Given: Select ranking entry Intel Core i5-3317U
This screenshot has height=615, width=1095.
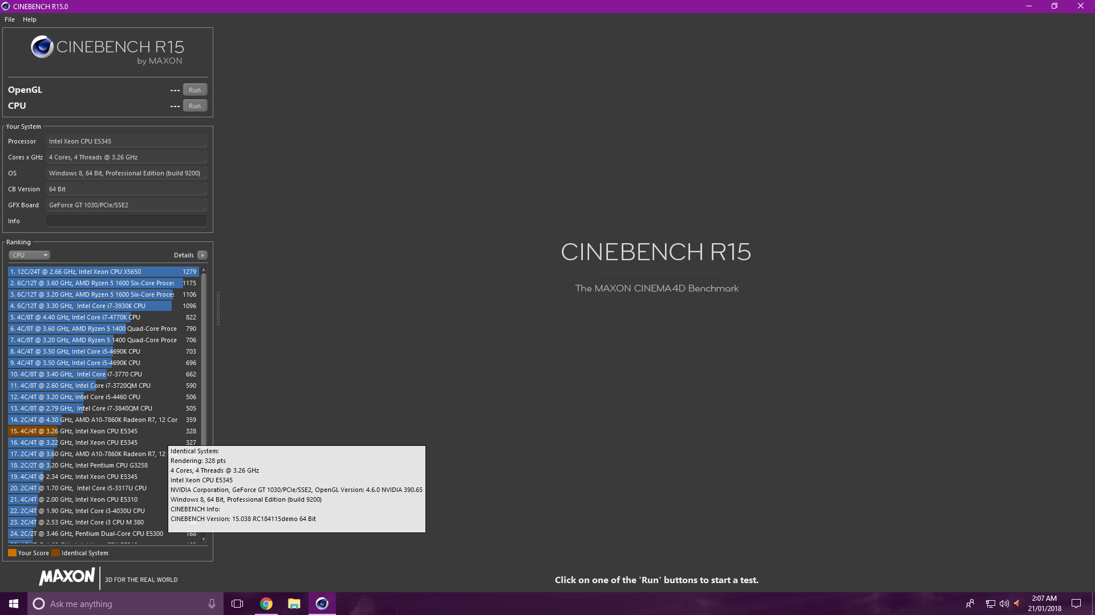Looking at the screenshot, I should point(88,488).
